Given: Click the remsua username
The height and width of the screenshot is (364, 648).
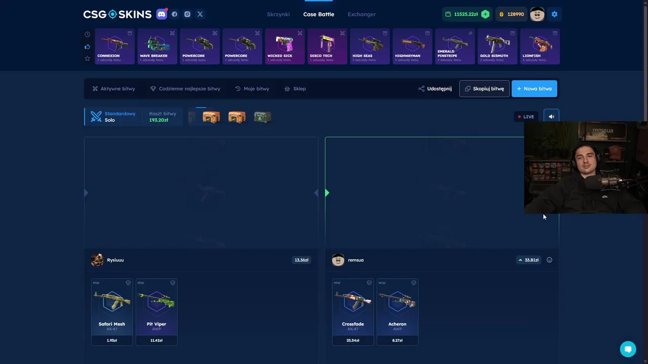Looking at the screenshot, I should point(356,260).
